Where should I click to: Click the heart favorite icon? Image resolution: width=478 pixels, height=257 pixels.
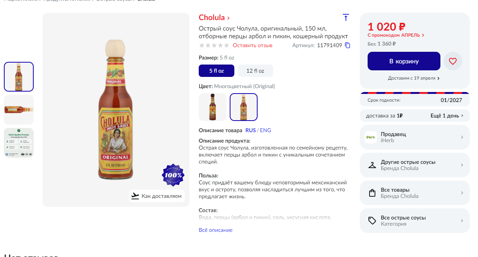click(x=453, y=61)
